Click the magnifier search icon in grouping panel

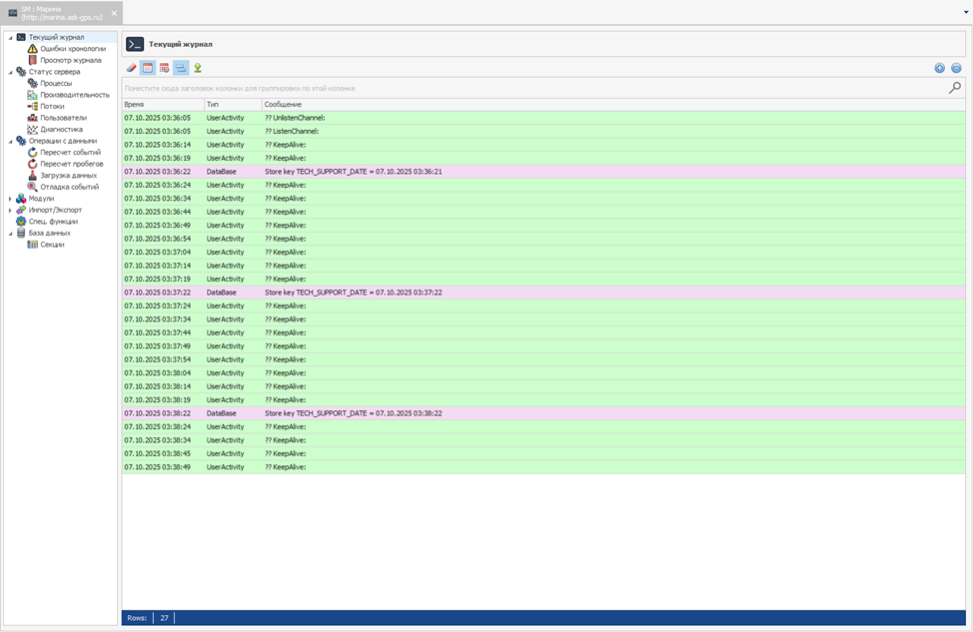[955, 88]
